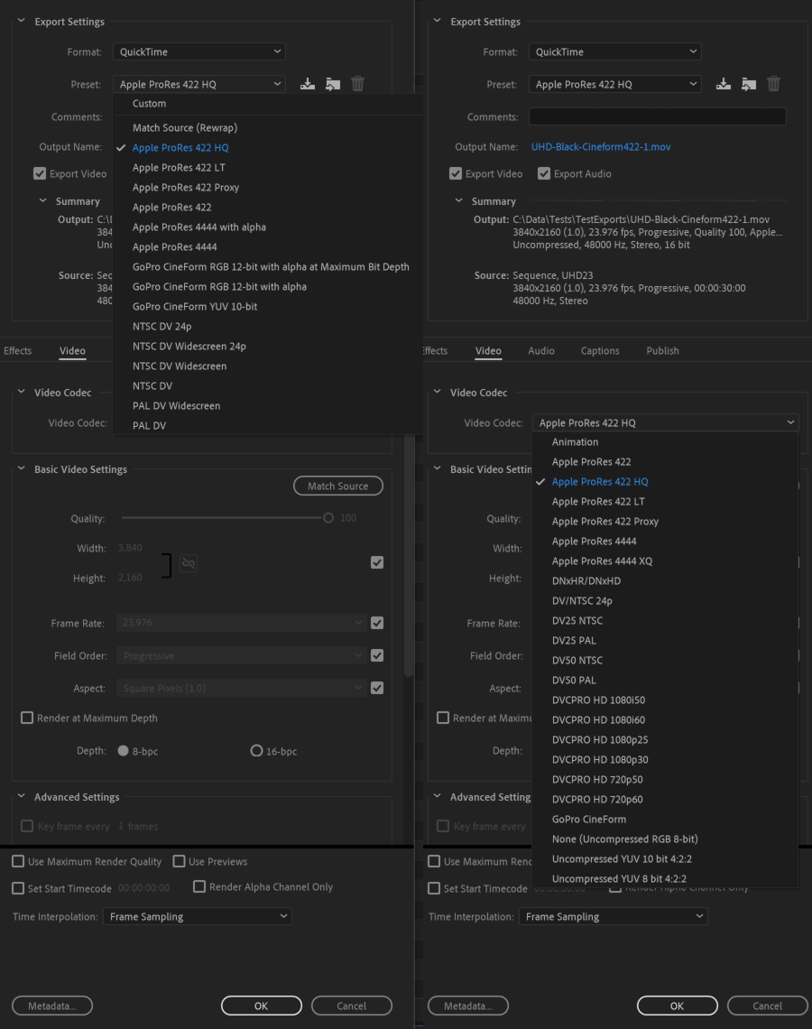Image resolution: width=812 pixels, height=1029 pixels.
Task: Click Match Source button
Action: point(337,487)
